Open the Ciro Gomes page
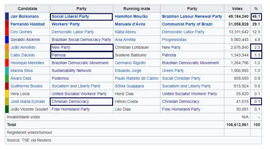The image size is (270, 149). pyautogui.click(x=21, y=32)
